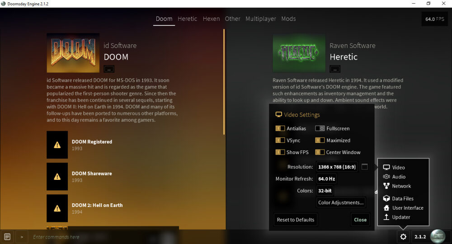
Task: Select Video in the settings menu
Action: tap(394, 167)
